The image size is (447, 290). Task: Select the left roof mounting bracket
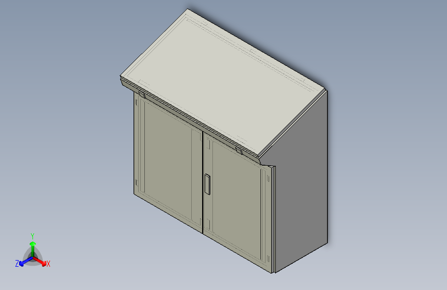[x=142, y=94]
